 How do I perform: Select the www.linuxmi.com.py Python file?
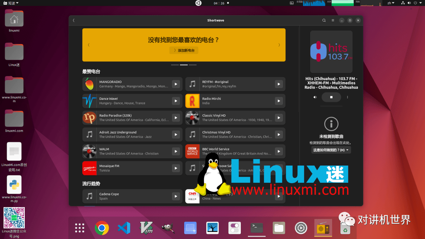[14, 189]
